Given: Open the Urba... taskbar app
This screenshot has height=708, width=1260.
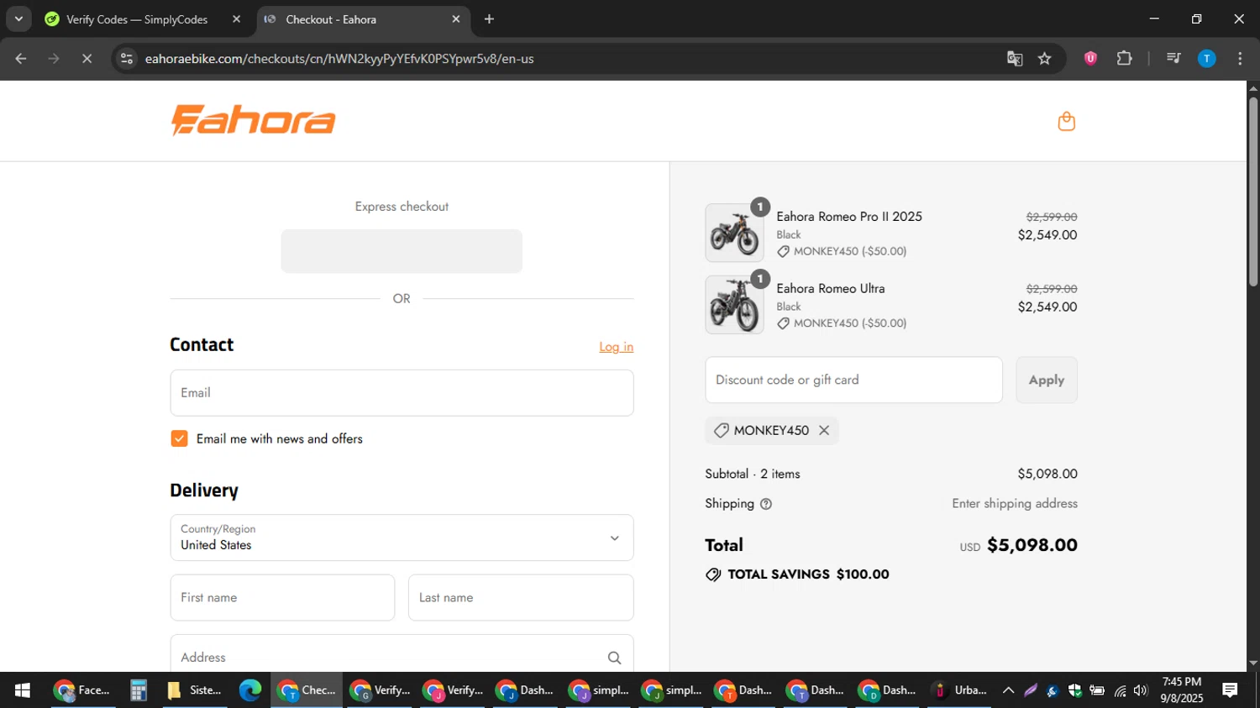Looking at the screenshot, I should 960,690.
